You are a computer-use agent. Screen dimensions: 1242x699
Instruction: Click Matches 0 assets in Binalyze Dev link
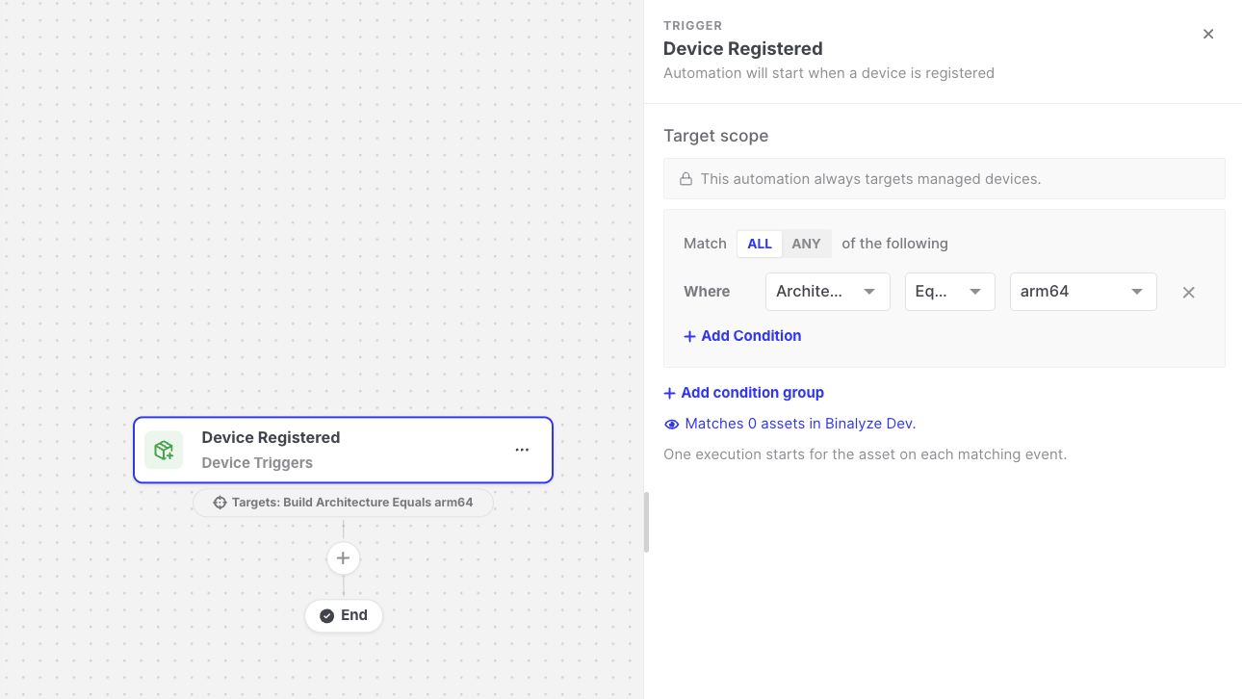pyautogui.click(x=789, y=424)
